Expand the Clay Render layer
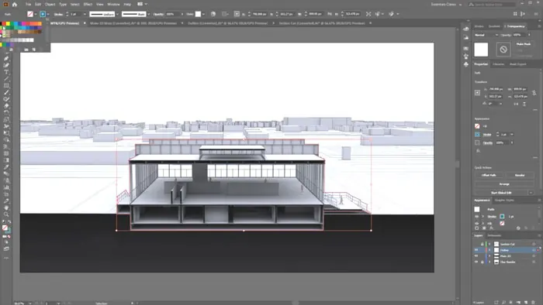The height and width of the screenshot is (305, 543). click(x=489, y=262)
